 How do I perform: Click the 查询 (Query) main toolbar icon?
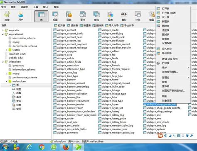tap(96, 16)
